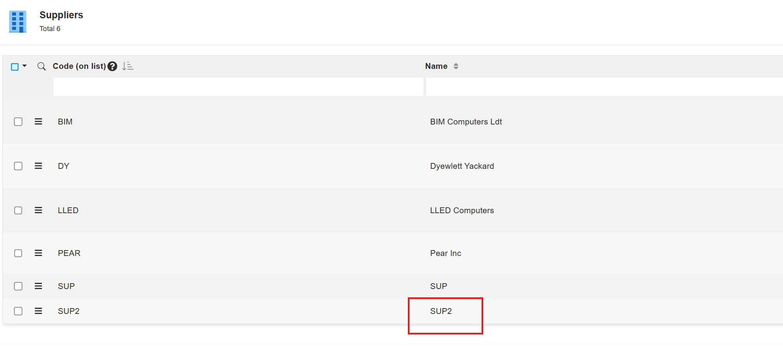The height and width of the screenshot is (354, 783).
Task: Open row menu for BIM supplier
Action: 38,122
